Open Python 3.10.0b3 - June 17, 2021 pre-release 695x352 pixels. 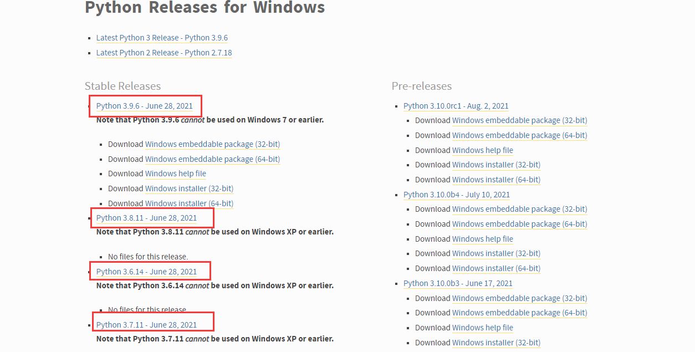pyautogui.click(x=458, y=283)
